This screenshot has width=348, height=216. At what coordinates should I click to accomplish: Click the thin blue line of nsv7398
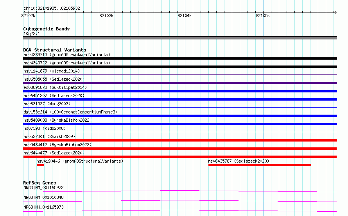pos(180,132)
